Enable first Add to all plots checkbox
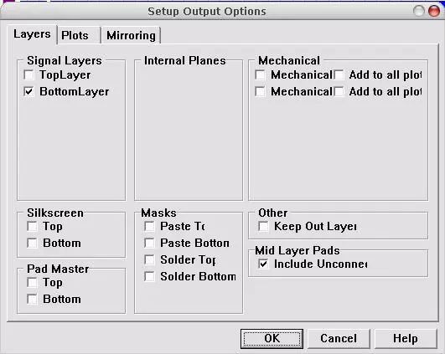 (339, 75)
